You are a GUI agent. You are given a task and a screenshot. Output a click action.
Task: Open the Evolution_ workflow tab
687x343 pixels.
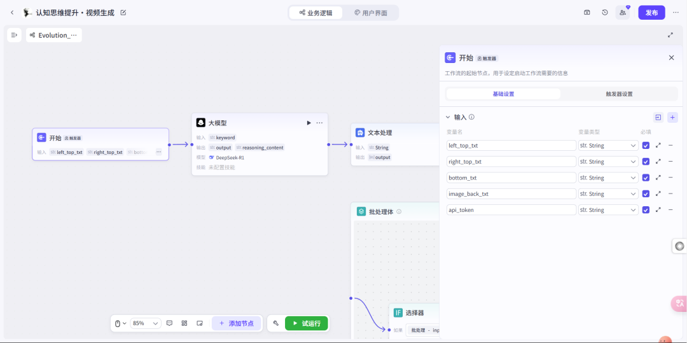coord(54,35)
